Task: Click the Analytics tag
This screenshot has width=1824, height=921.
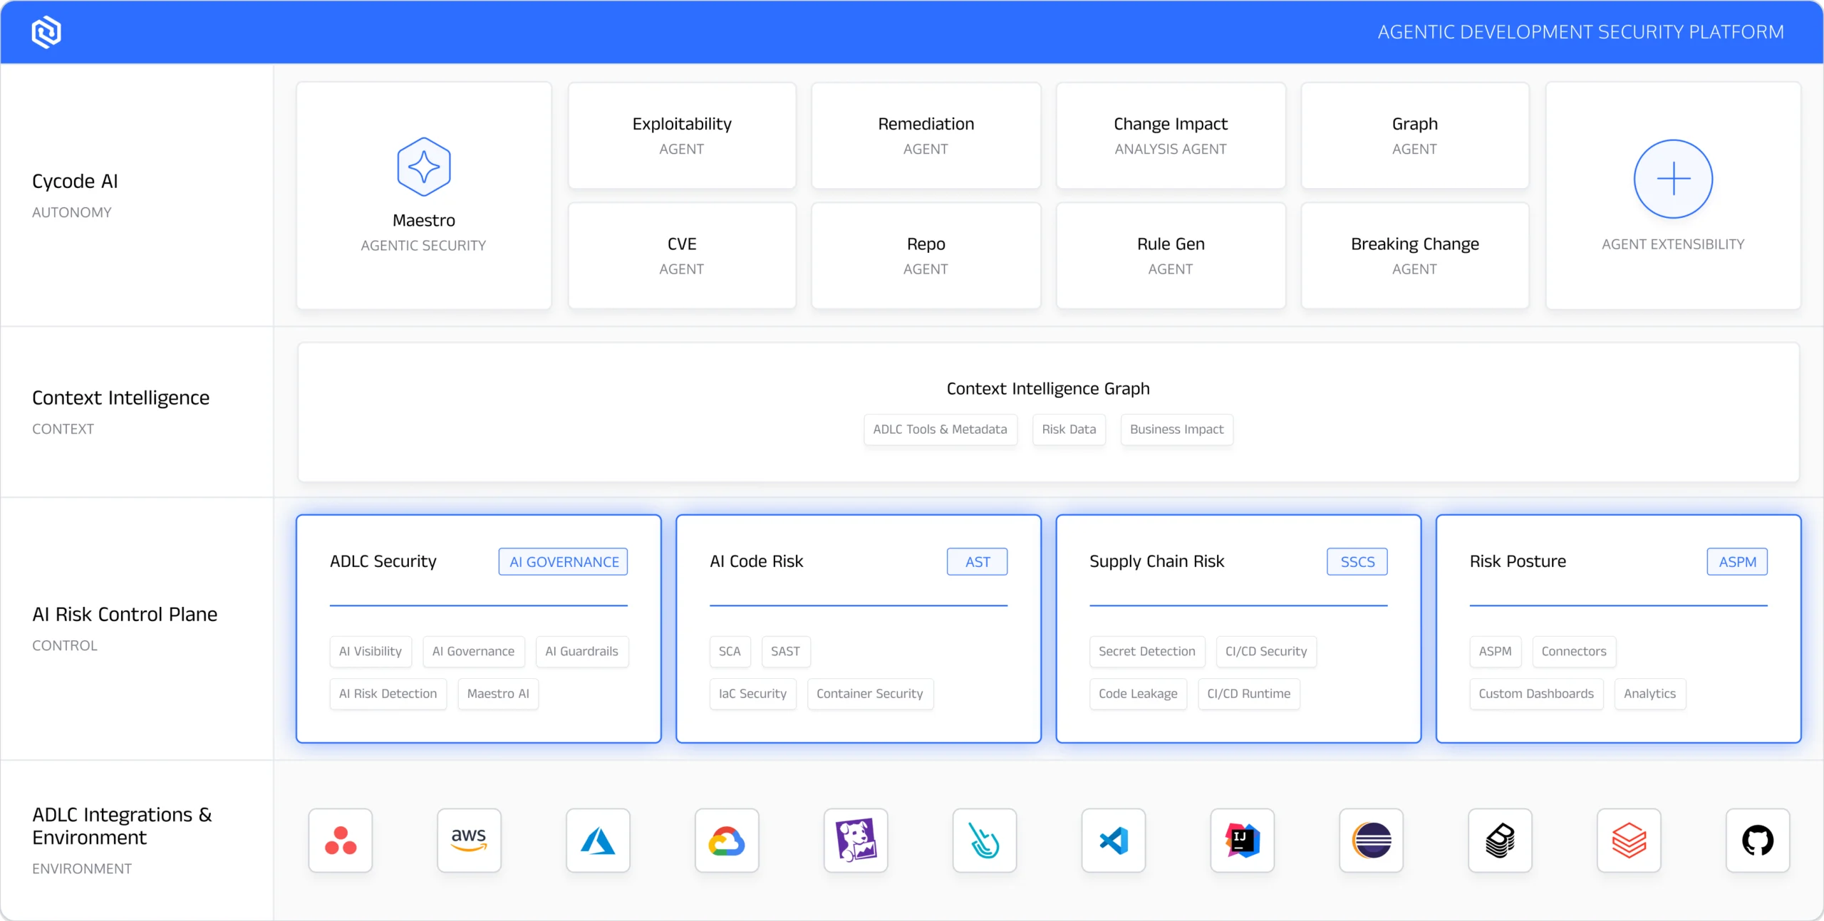Action: (x=1649, y=694)
